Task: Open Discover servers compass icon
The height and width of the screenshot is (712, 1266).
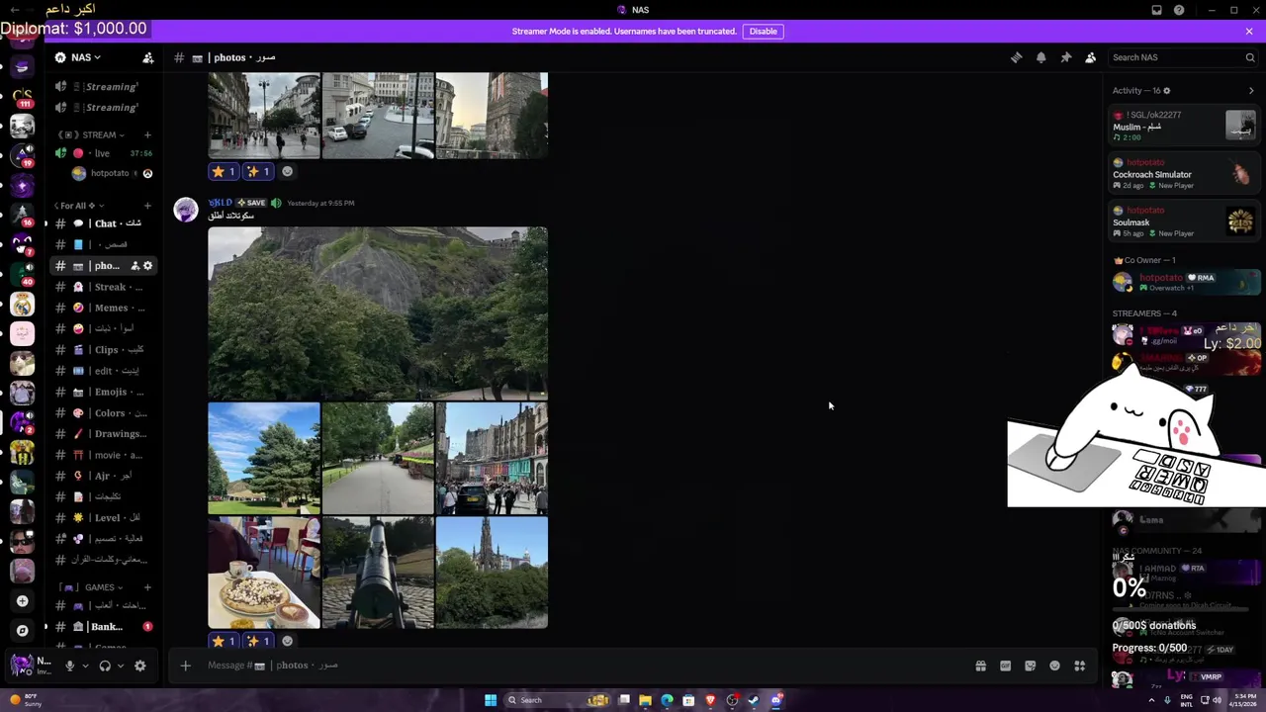Action: pyautogui.click(x=22, y=630)
